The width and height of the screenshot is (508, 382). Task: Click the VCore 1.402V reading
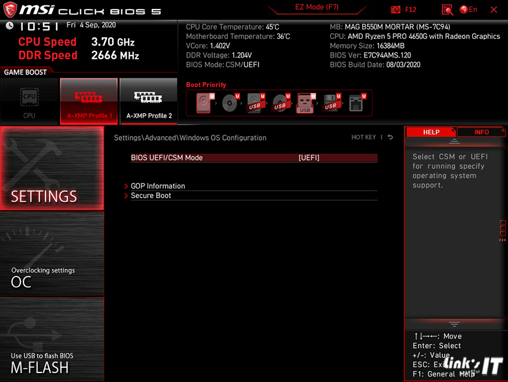[208, 46]
